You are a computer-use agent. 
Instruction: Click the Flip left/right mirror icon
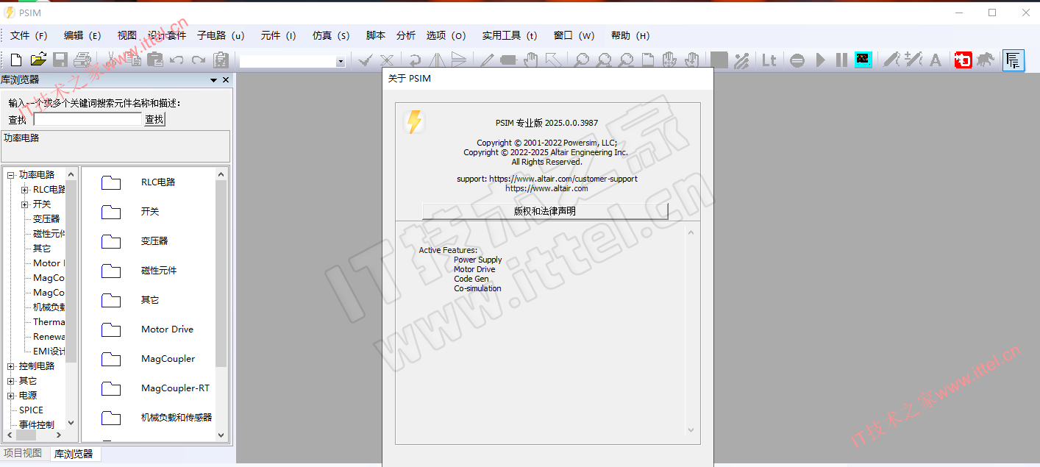coord(437,60)
